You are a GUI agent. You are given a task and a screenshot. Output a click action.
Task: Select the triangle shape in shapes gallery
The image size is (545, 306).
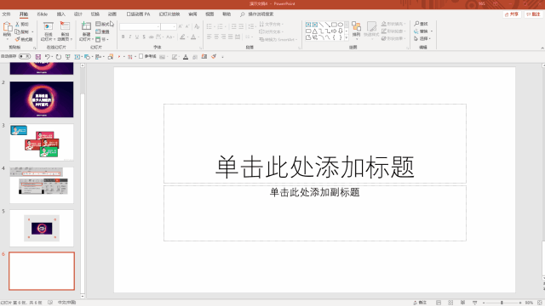click(314, 31)
